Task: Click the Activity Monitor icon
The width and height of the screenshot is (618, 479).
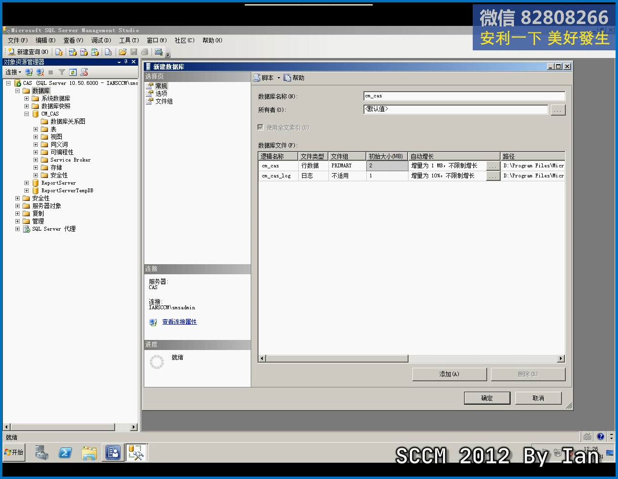Action: [x=159, y=52]
